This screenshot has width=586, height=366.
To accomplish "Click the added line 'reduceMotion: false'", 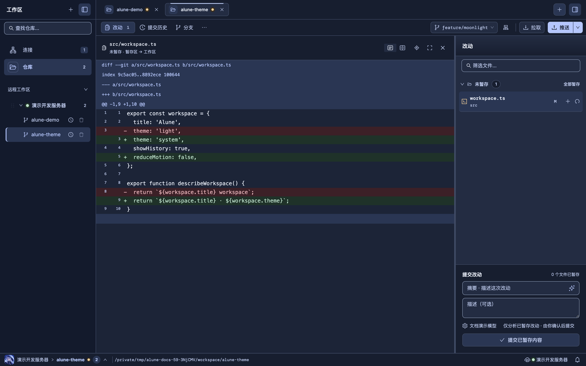I will coord(275,157).
